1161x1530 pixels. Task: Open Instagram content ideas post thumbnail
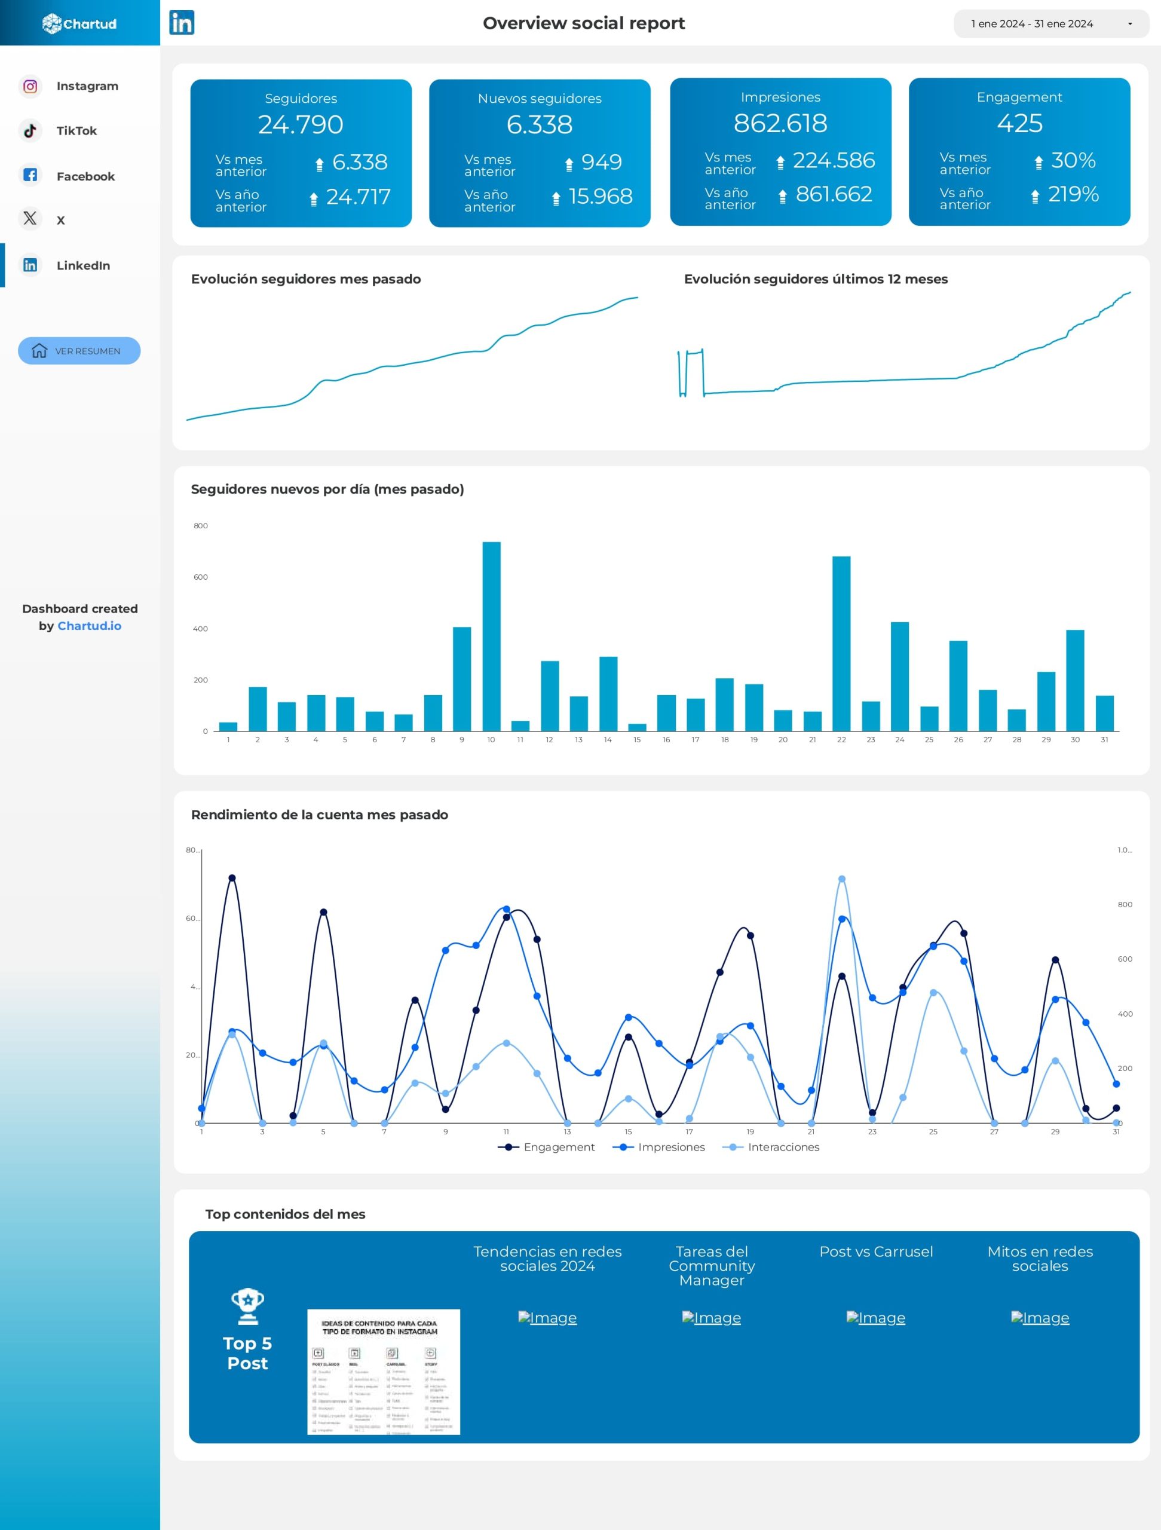pos(384,1371)
